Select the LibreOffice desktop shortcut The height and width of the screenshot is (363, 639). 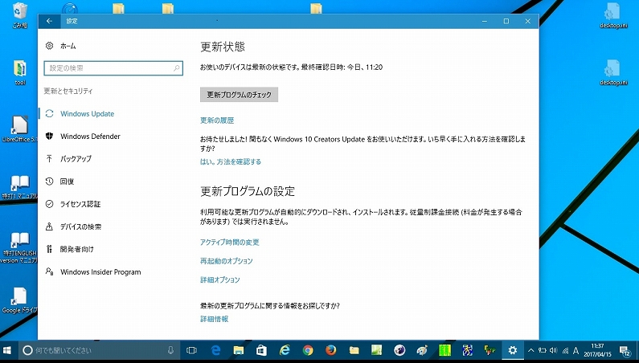point(19,128)
